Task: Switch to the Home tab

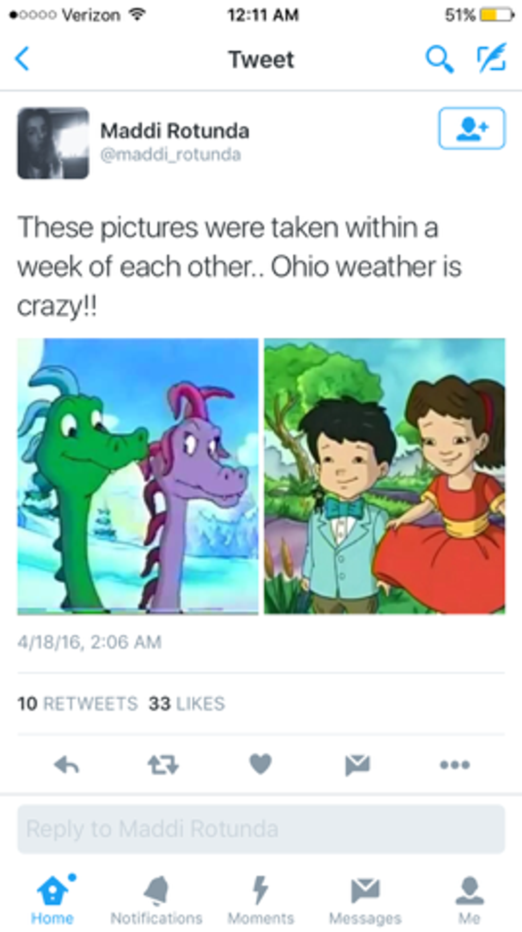Action: (x=53, y=899)
